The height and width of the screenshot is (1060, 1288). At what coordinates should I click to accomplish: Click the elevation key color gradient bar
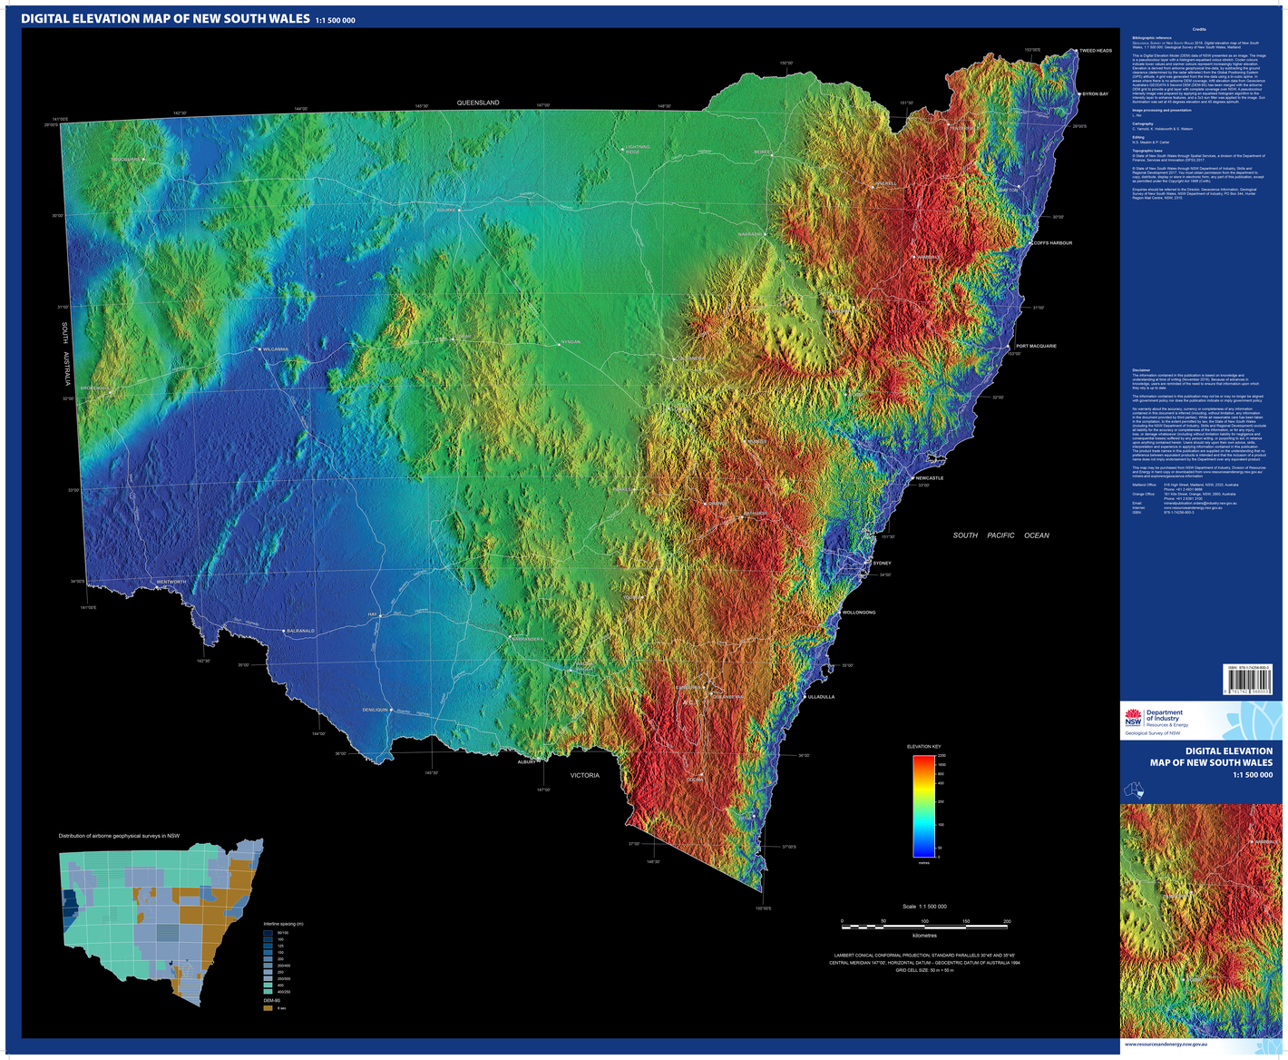pyautogui.click(x=924, y=806)
